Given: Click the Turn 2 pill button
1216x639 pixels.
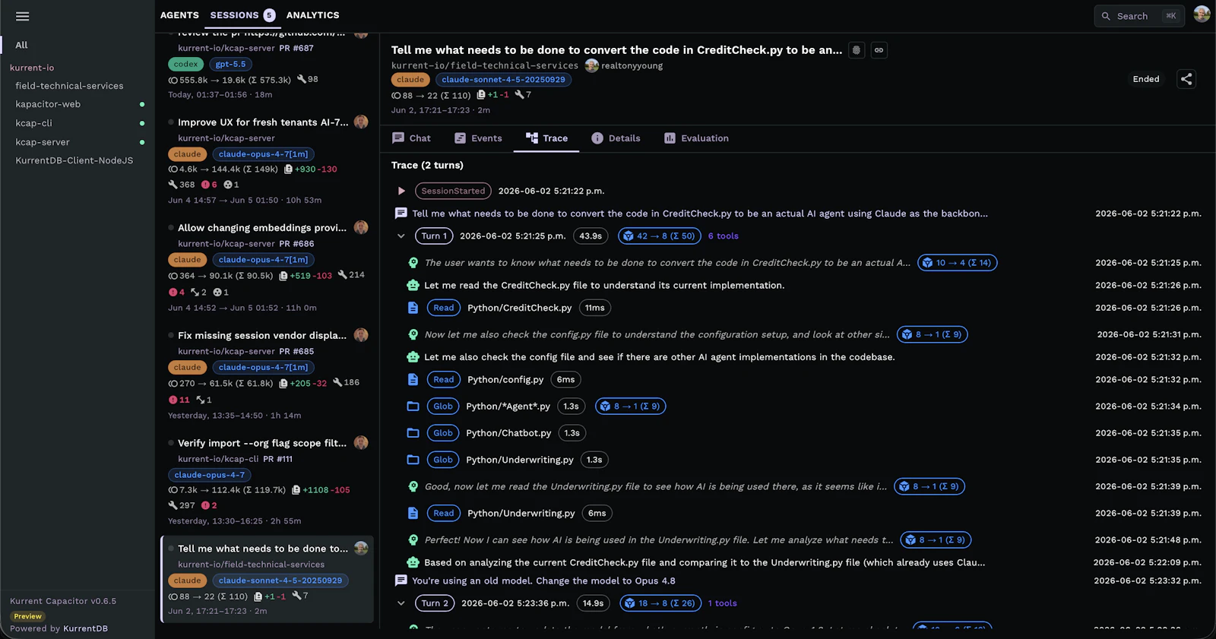Looking at the screenshot, I should (x=435, y=603).
